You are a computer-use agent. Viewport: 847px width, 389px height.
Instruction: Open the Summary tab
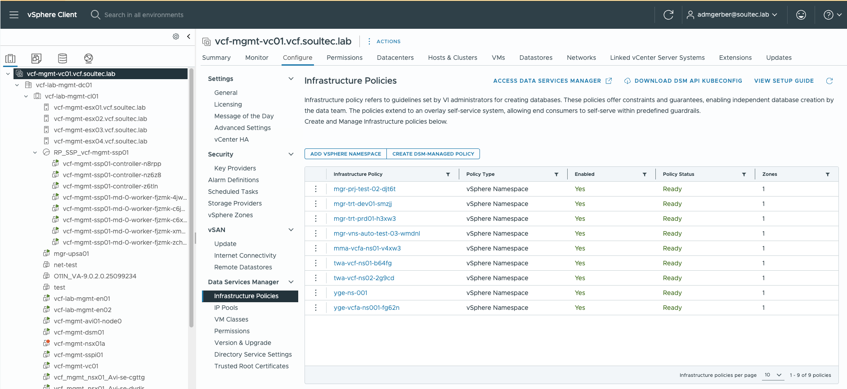216,58
